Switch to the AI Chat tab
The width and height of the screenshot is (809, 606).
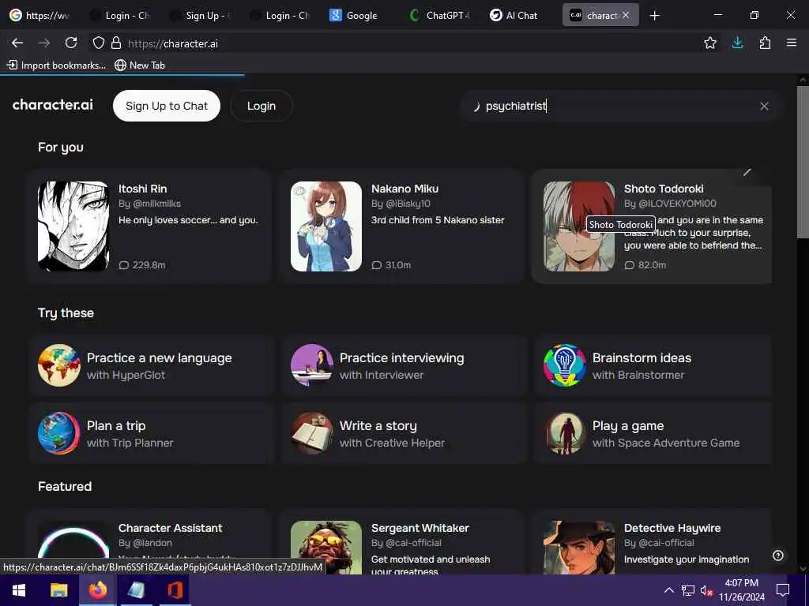click(x=516, y=16)
